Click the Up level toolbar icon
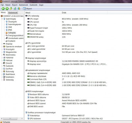132x123 pixels. (x=11, y=9)
